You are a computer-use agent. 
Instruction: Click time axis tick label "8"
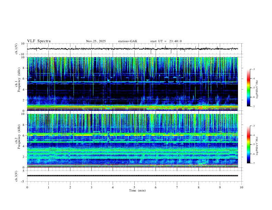click(199, 187)
